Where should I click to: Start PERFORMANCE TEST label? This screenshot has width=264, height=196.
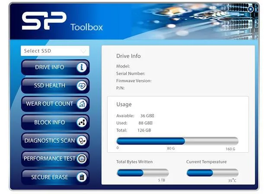coord(50,159)
